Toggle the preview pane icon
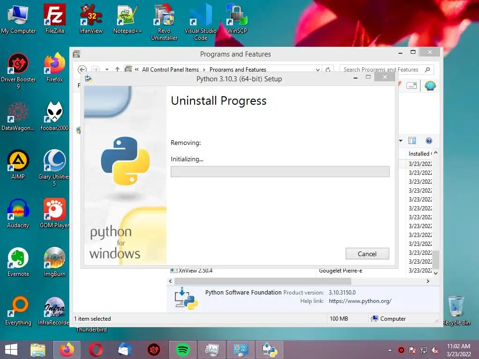Screen dimensions: 479x359 [x=412, y=141]
